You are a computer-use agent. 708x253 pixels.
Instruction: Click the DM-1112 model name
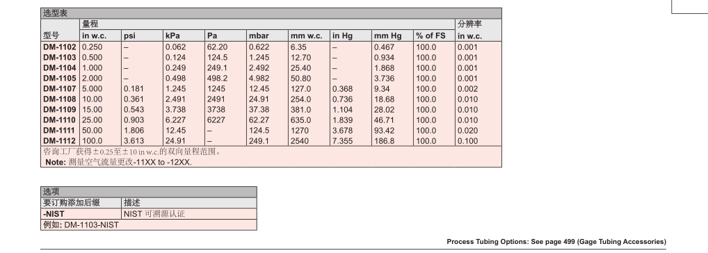coord(60,141)
